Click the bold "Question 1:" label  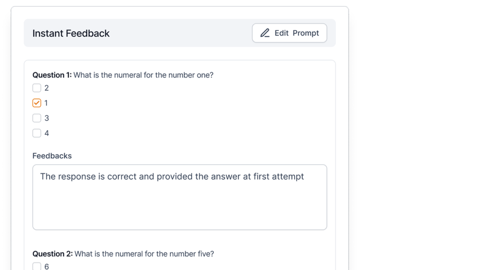tap(52, 75)
